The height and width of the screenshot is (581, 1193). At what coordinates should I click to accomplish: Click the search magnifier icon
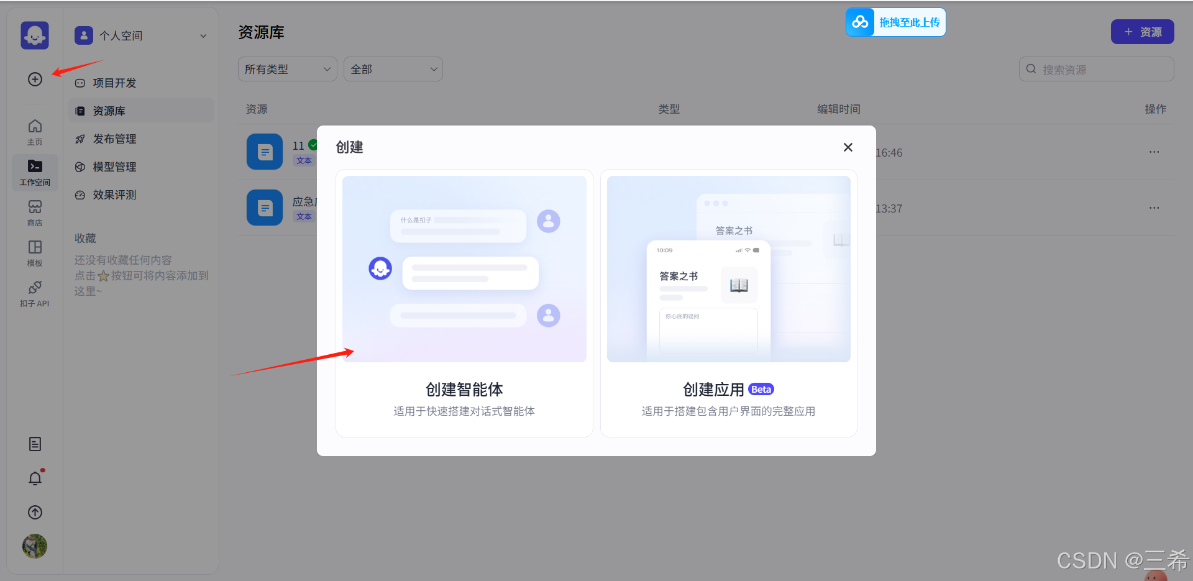(1031, 69)
